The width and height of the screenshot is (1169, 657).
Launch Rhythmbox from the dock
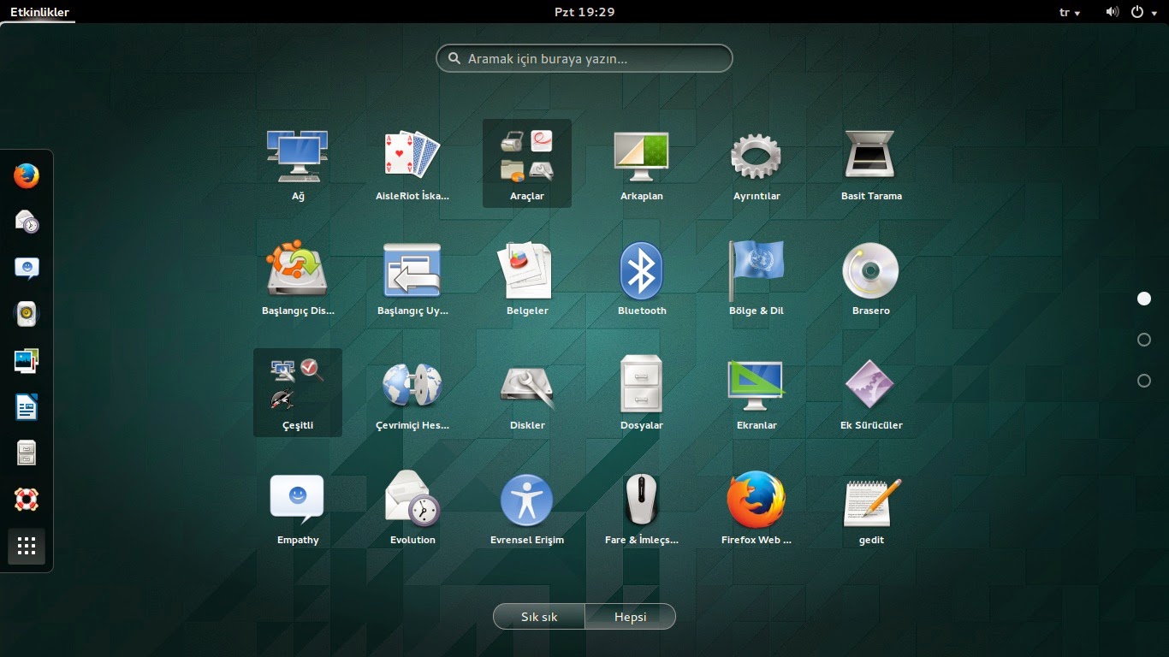26,314
